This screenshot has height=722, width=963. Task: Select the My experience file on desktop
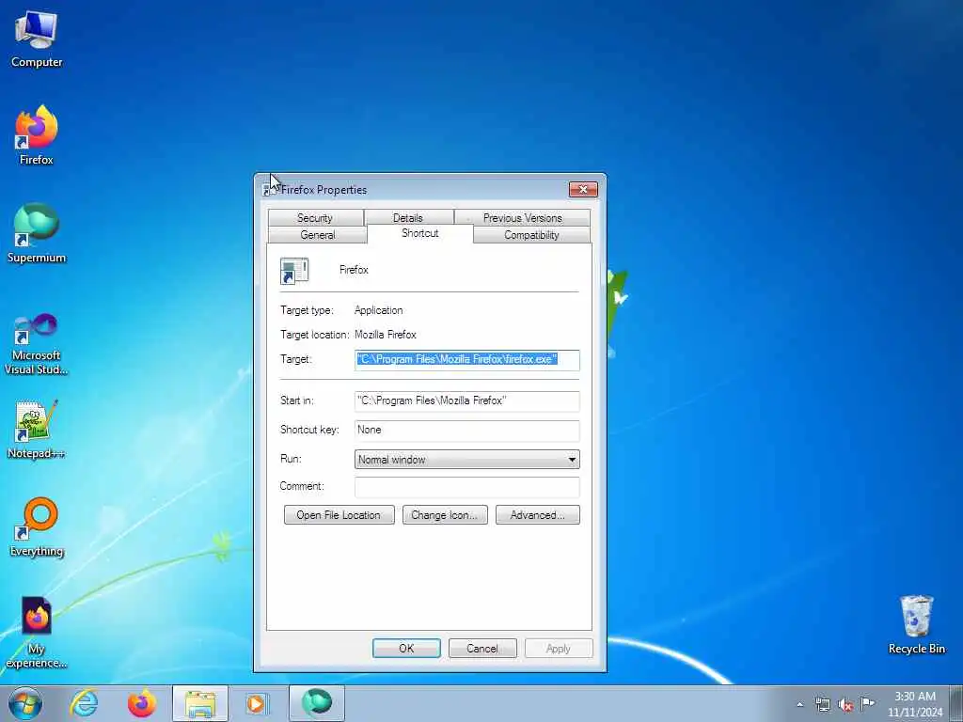(x=37, y=633)
